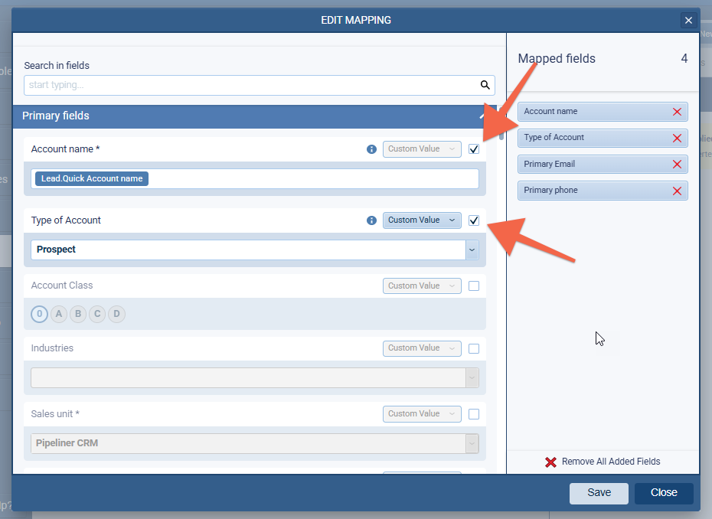Click the Search in fields input
This screenshot has width=712, height=519.
coord(253,85)
